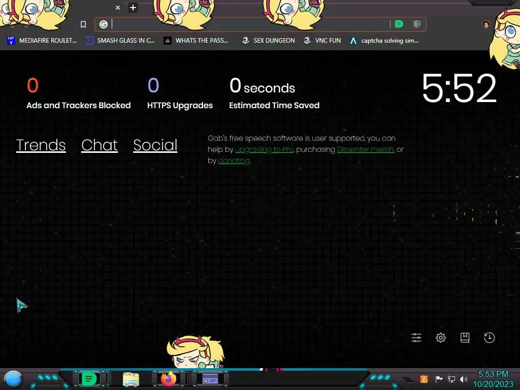520x390 pixels.
Task: Bookmark this page with the bookmark icon
Action: 83,24
